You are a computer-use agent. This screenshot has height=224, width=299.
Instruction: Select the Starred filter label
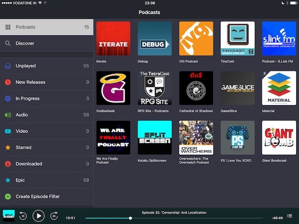(x=23, y=147)
